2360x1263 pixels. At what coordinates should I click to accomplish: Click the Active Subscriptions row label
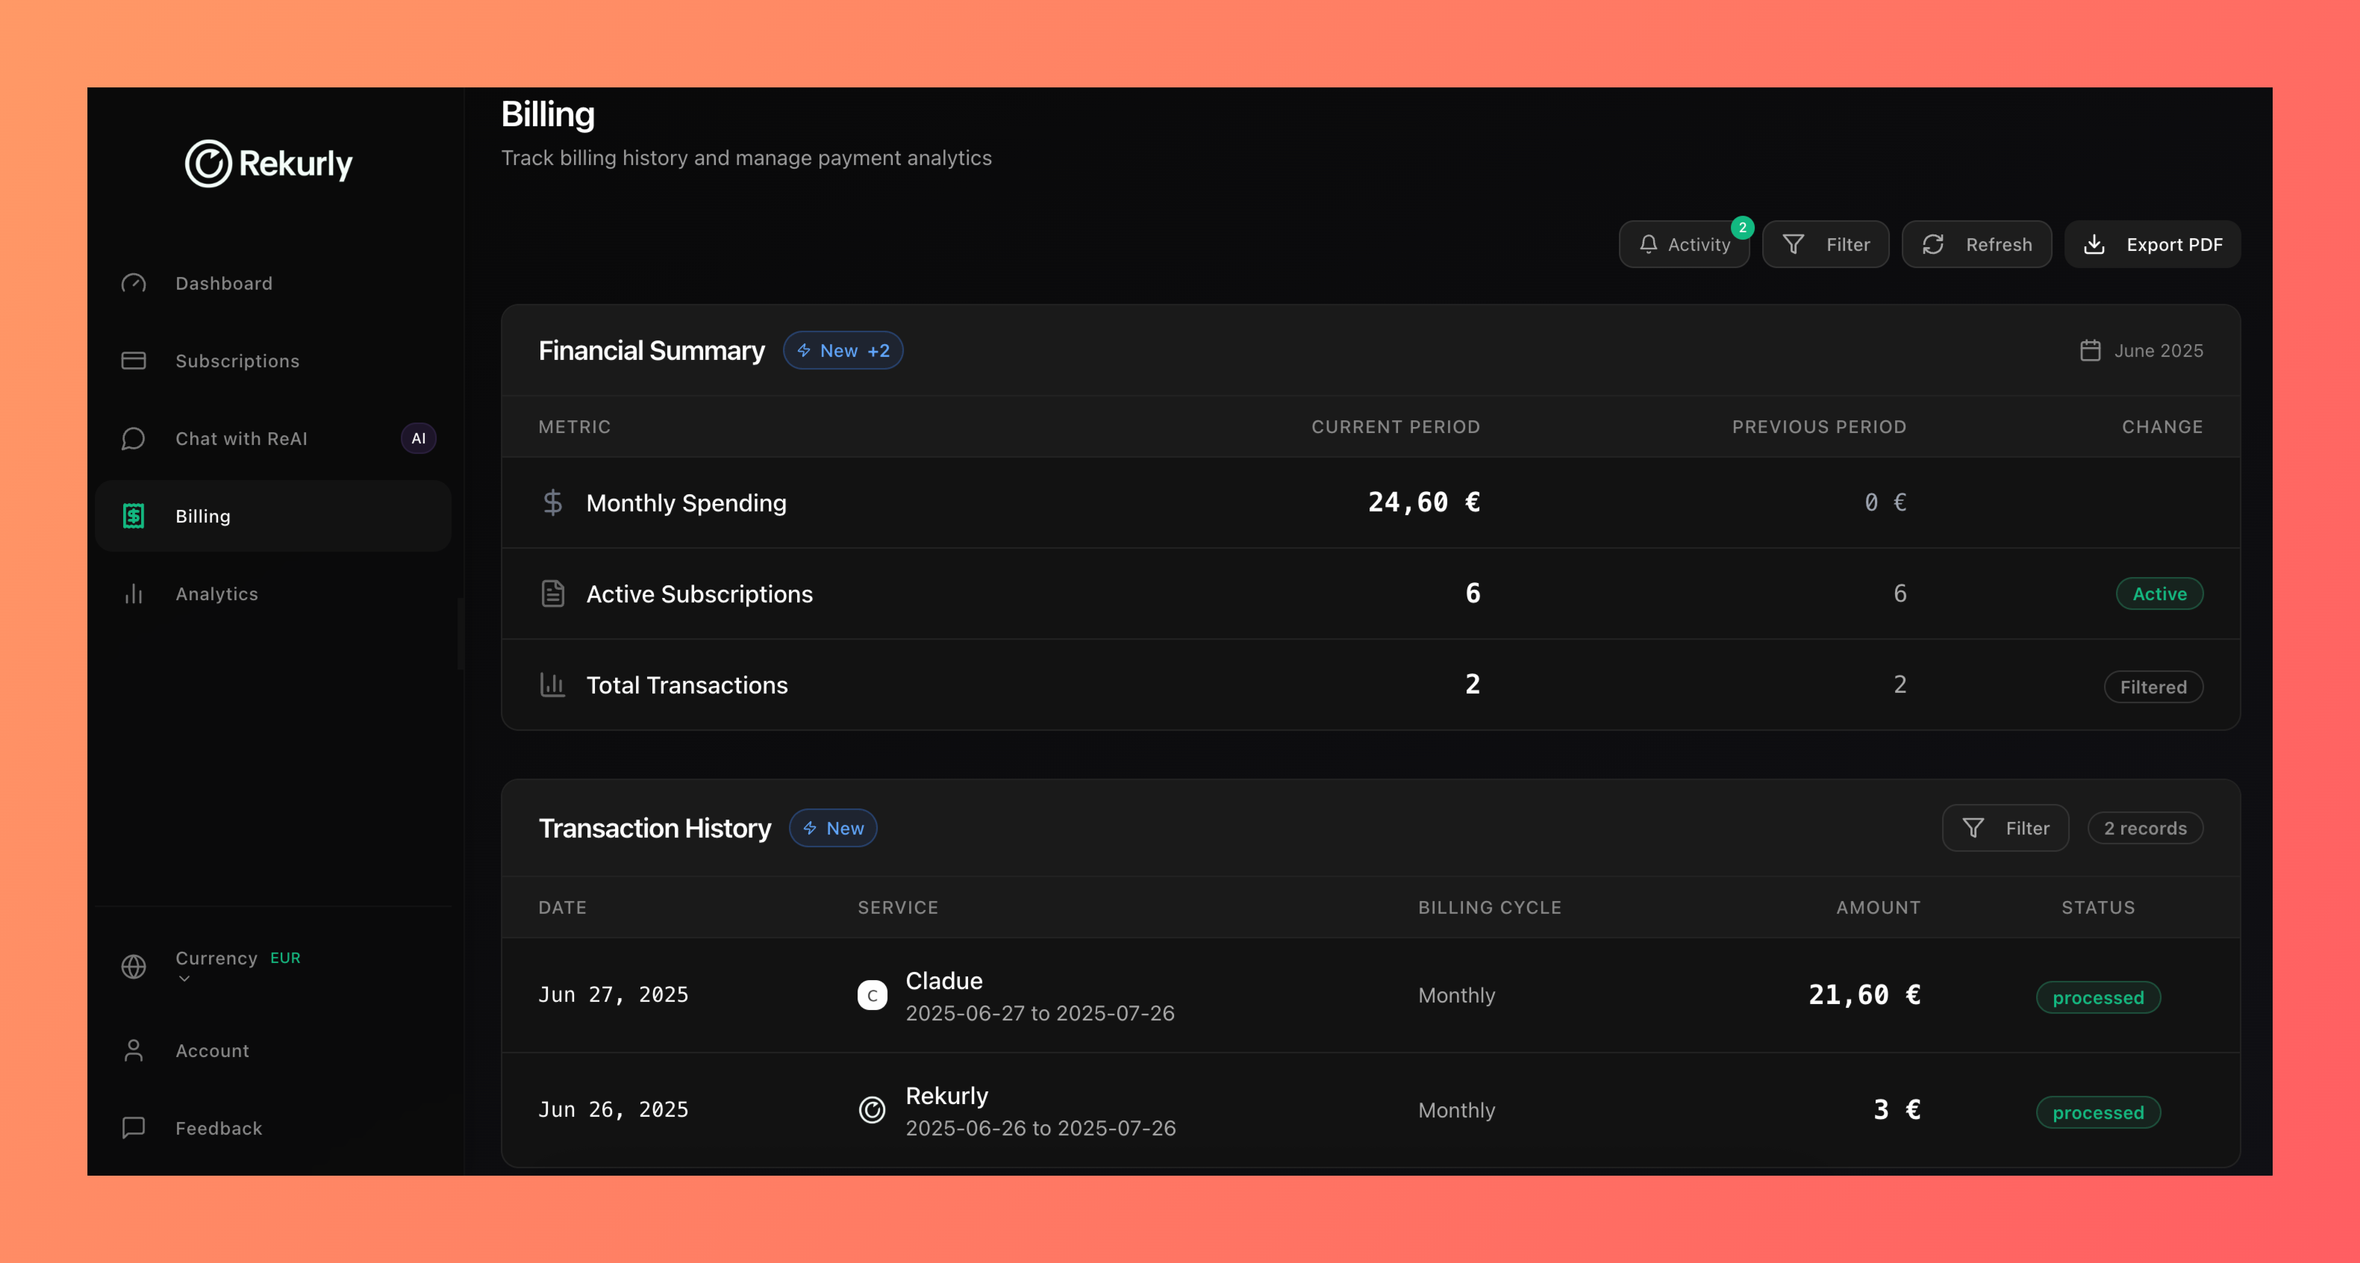coord(699,593)
